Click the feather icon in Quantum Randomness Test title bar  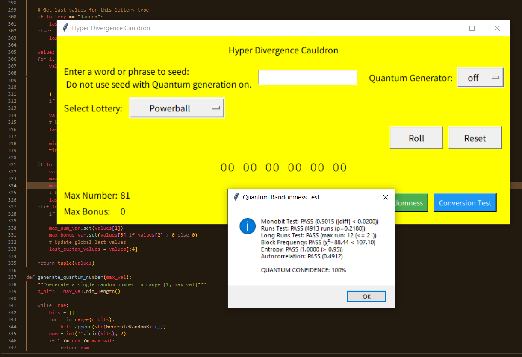click(x=236, y=197)
